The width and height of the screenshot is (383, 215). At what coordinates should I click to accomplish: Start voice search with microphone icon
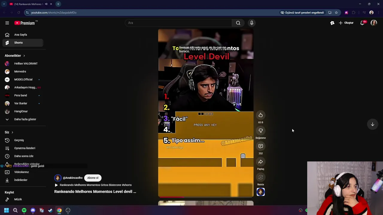(252, 23)
